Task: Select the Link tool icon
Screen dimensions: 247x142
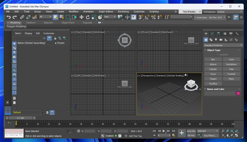Action: coord(22,17)
